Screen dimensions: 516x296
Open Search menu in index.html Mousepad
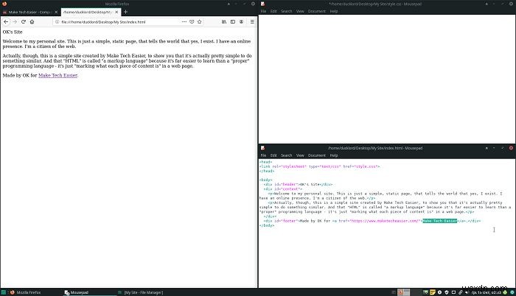pos(286,155)
